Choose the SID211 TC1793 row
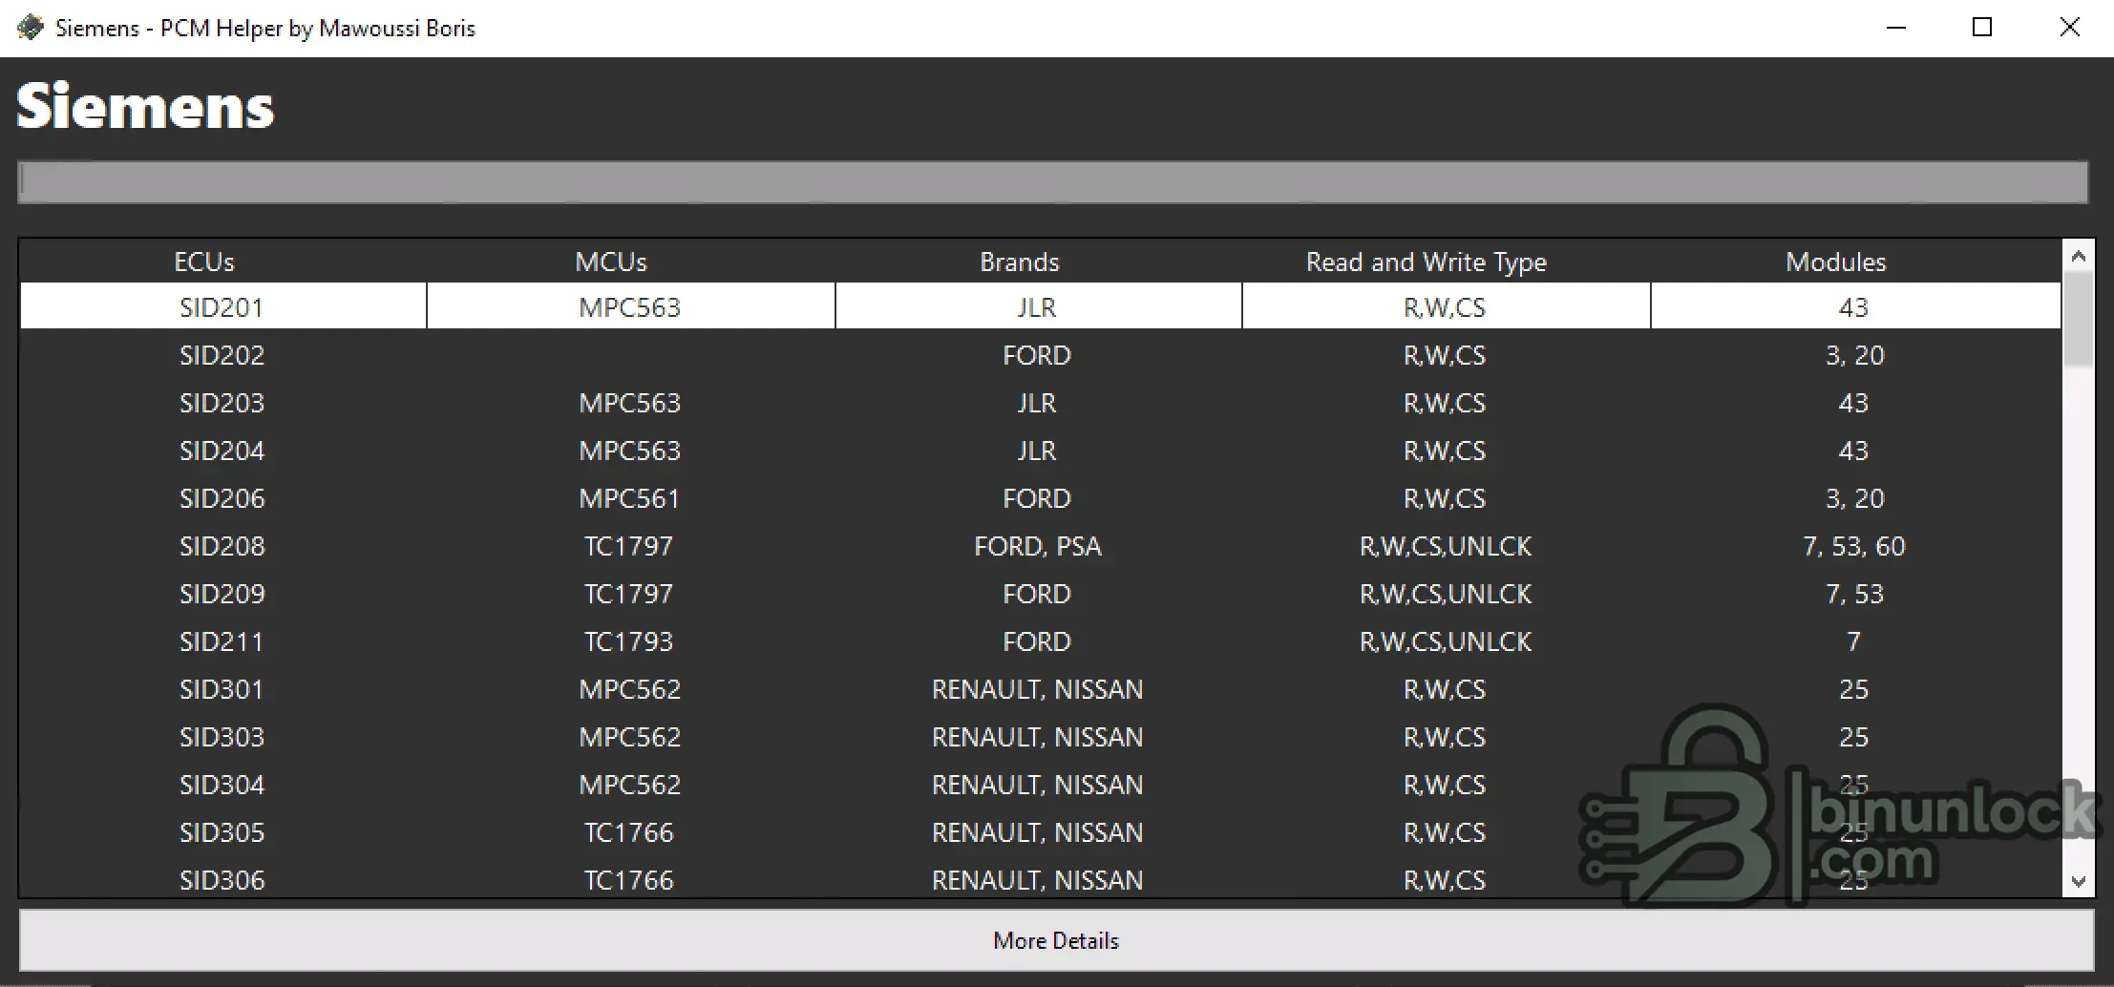Image resolution: width=2114 pixels, height=987 pixels. 1041,641
